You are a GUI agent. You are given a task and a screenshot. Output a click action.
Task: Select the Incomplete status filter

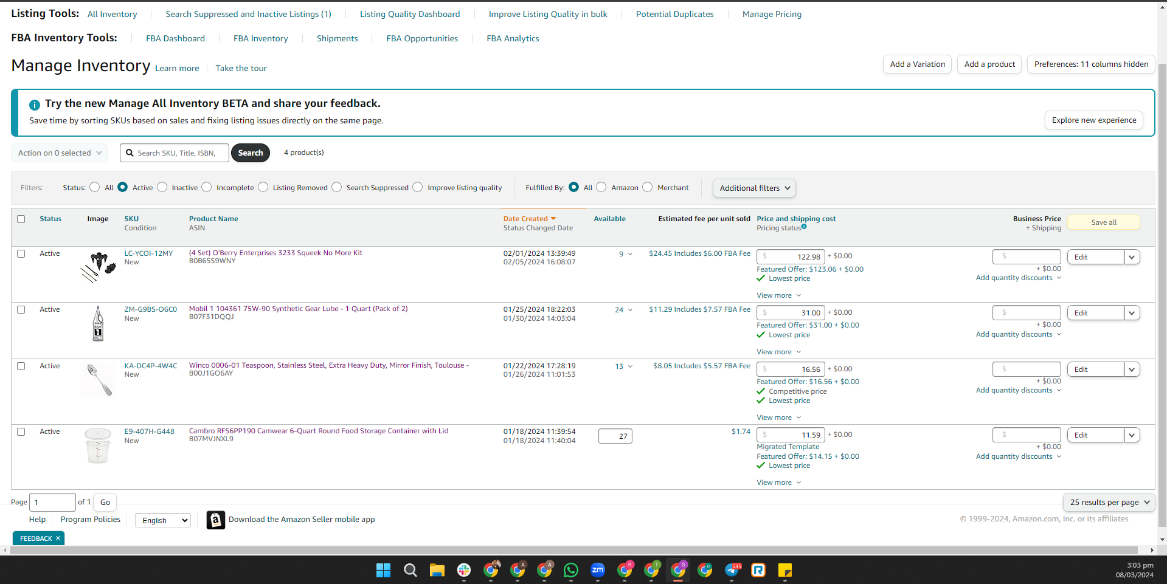[x=207, y=187]
